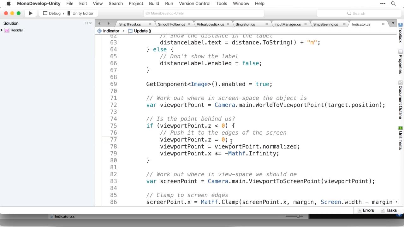Image resolution: width=404 pixels, height=227 pixels.
Task: Click the MonoDevelop-Unity status bar field
Action: (x=204, y=13)
